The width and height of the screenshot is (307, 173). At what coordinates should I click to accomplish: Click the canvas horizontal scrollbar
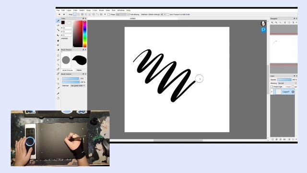(x=178, y=140)
